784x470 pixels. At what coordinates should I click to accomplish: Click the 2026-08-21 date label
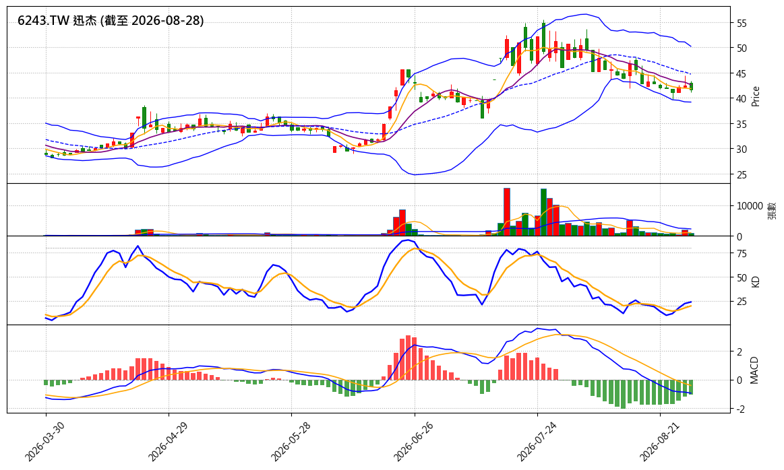(x=659, y=442)
